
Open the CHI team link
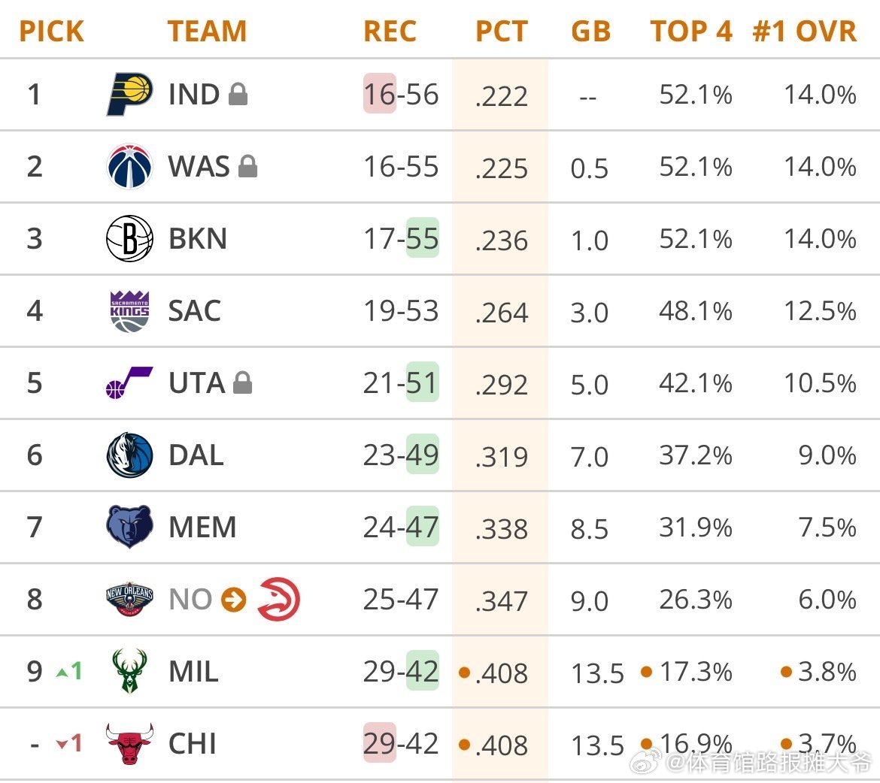pos(193,744)
